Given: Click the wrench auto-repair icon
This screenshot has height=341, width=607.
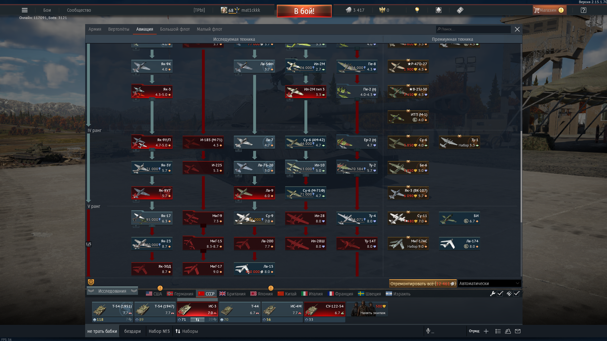Looking at the screenshot, I should click(x=492, y=294).
